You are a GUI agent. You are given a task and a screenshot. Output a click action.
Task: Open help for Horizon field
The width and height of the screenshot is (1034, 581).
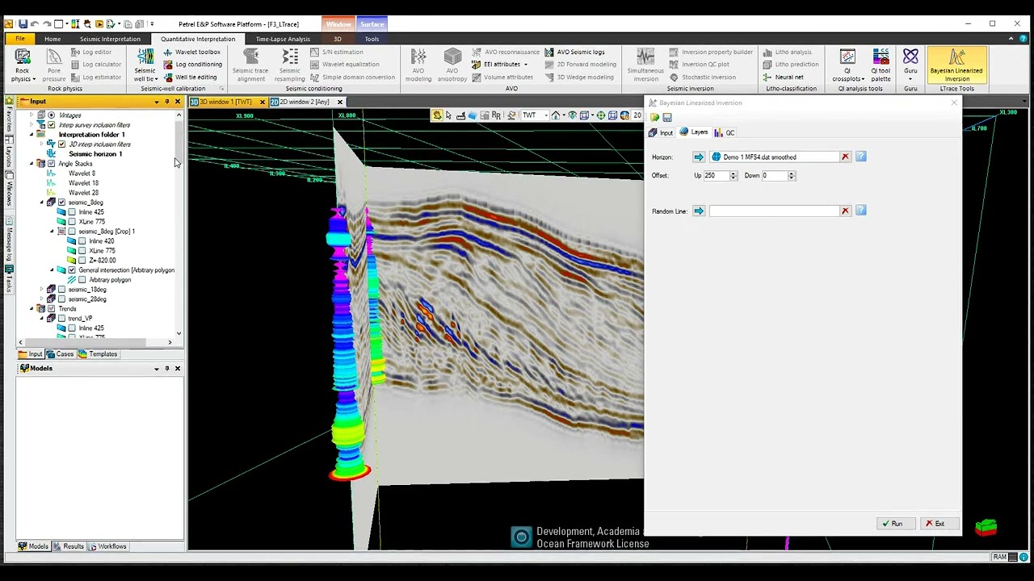[861, 157]
